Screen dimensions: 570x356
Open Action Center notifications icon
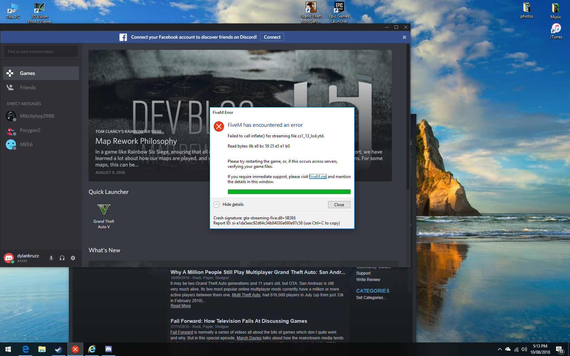[560, 350]
